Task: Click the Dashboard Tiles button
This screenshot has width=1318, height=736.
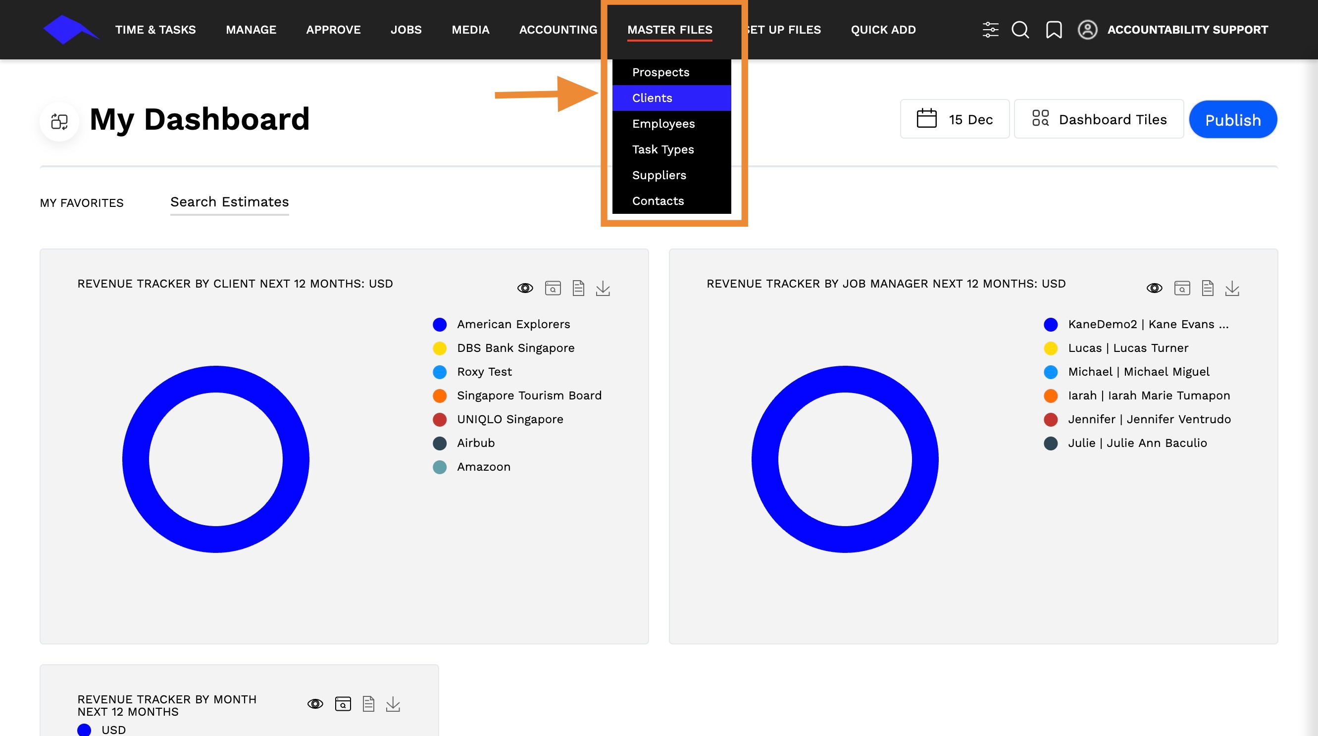Action: click(1099, 119)
